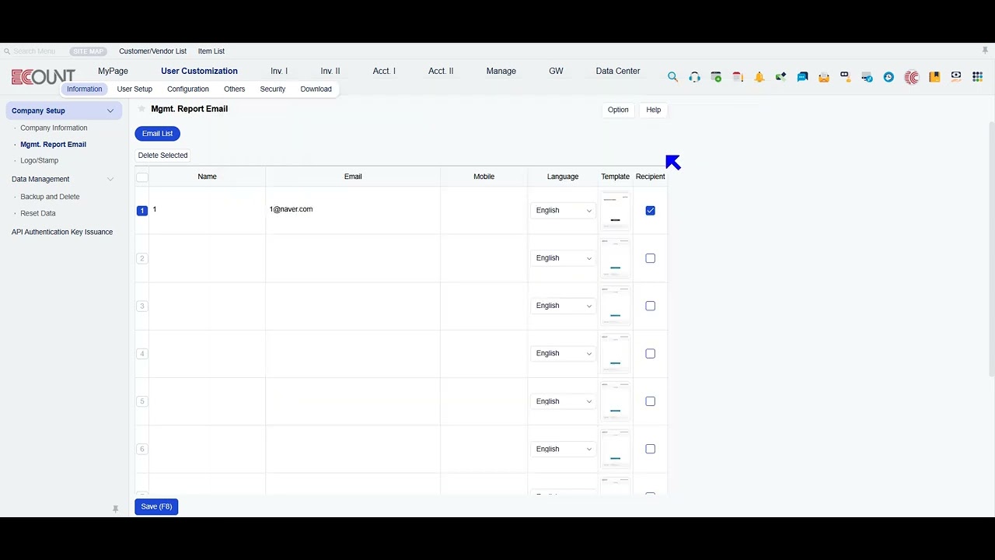Click the window with green plus icon

click(x=717, y=77)
